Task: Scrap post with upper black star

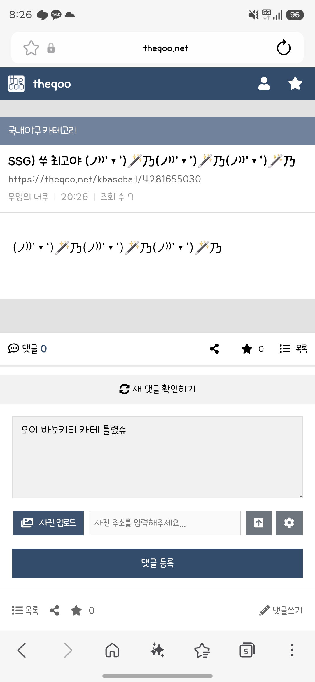Action: (x=247, y=349)
